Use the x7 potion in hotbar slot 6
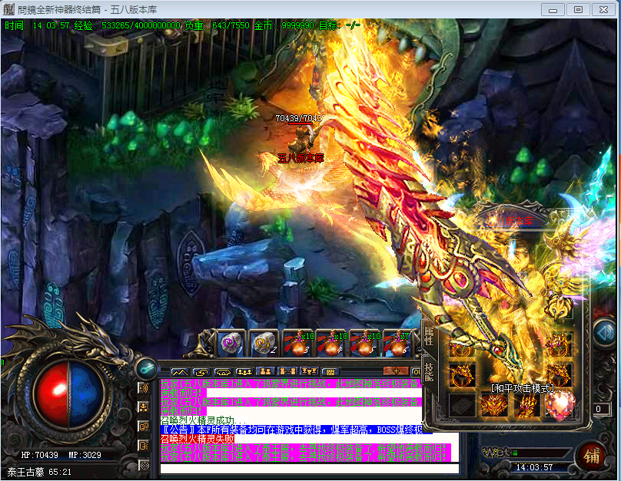The image size is (621, 481). coord(397,343)
